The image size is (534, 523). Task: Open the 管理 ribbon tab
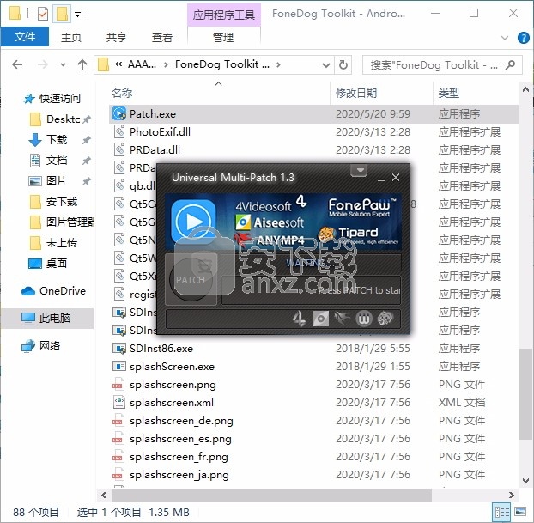pyautogui.click(x=223, y=37)
